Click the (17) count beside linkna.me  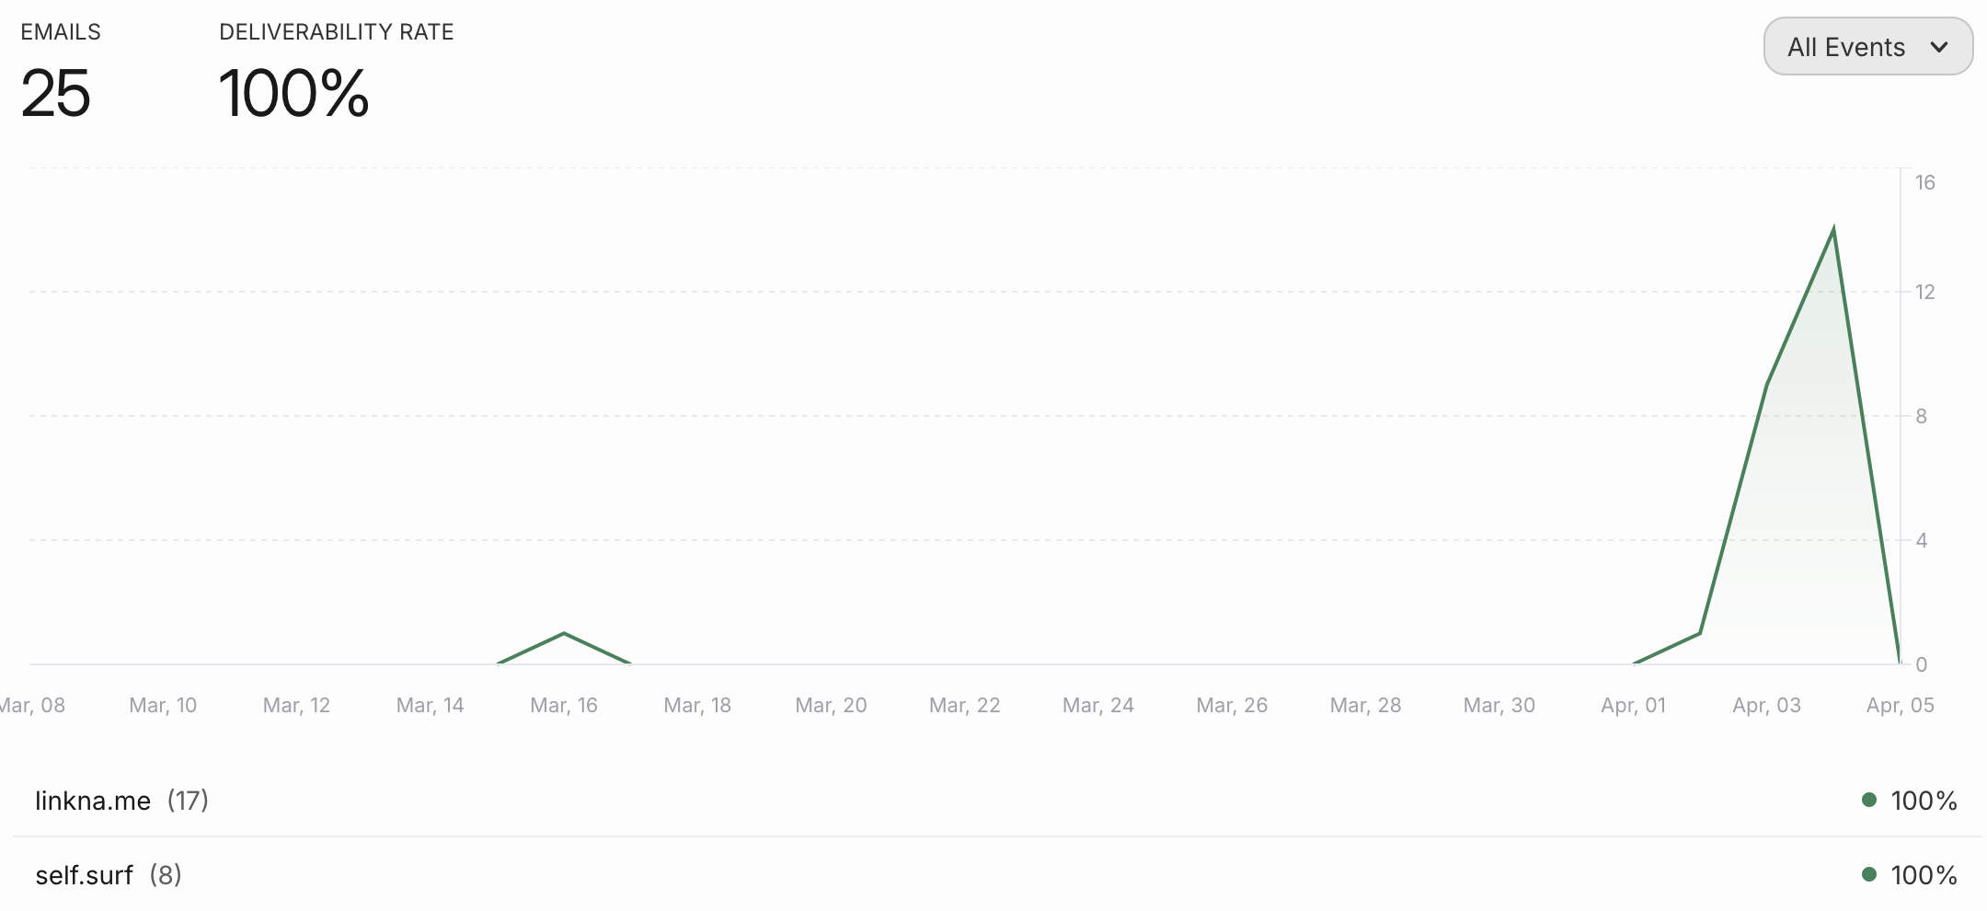click(x=188, y=801)
